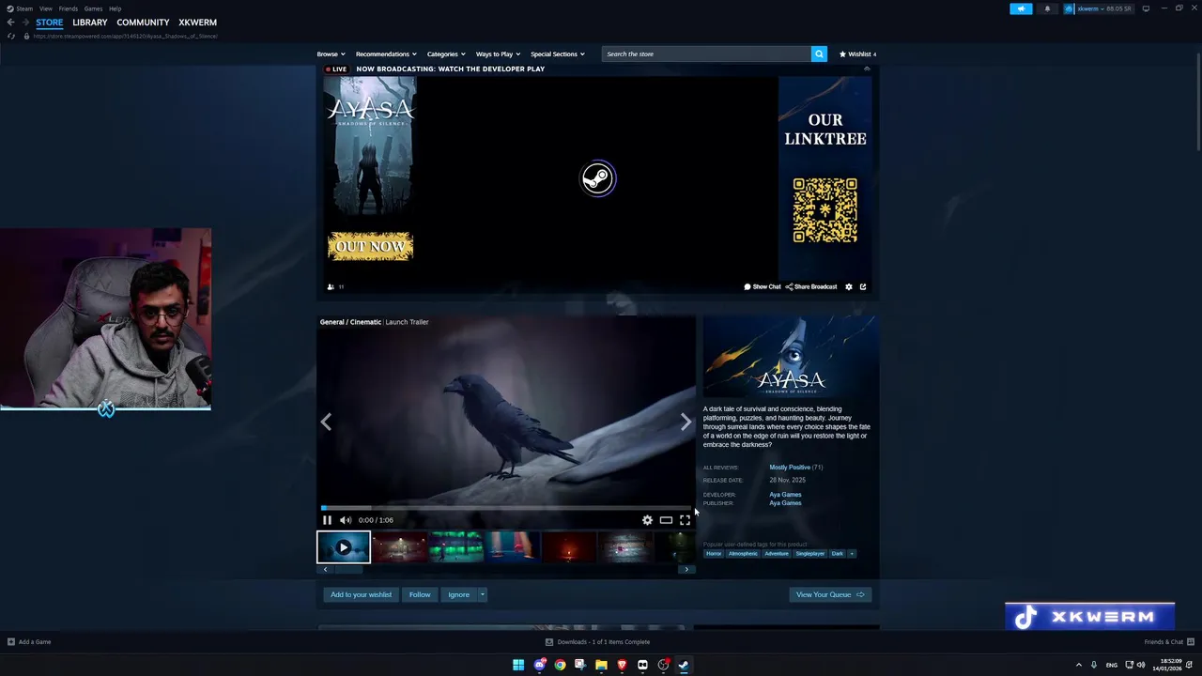Open the Singleplayer tag
This screenshot has height=676, width=1202.
(810, 554)
